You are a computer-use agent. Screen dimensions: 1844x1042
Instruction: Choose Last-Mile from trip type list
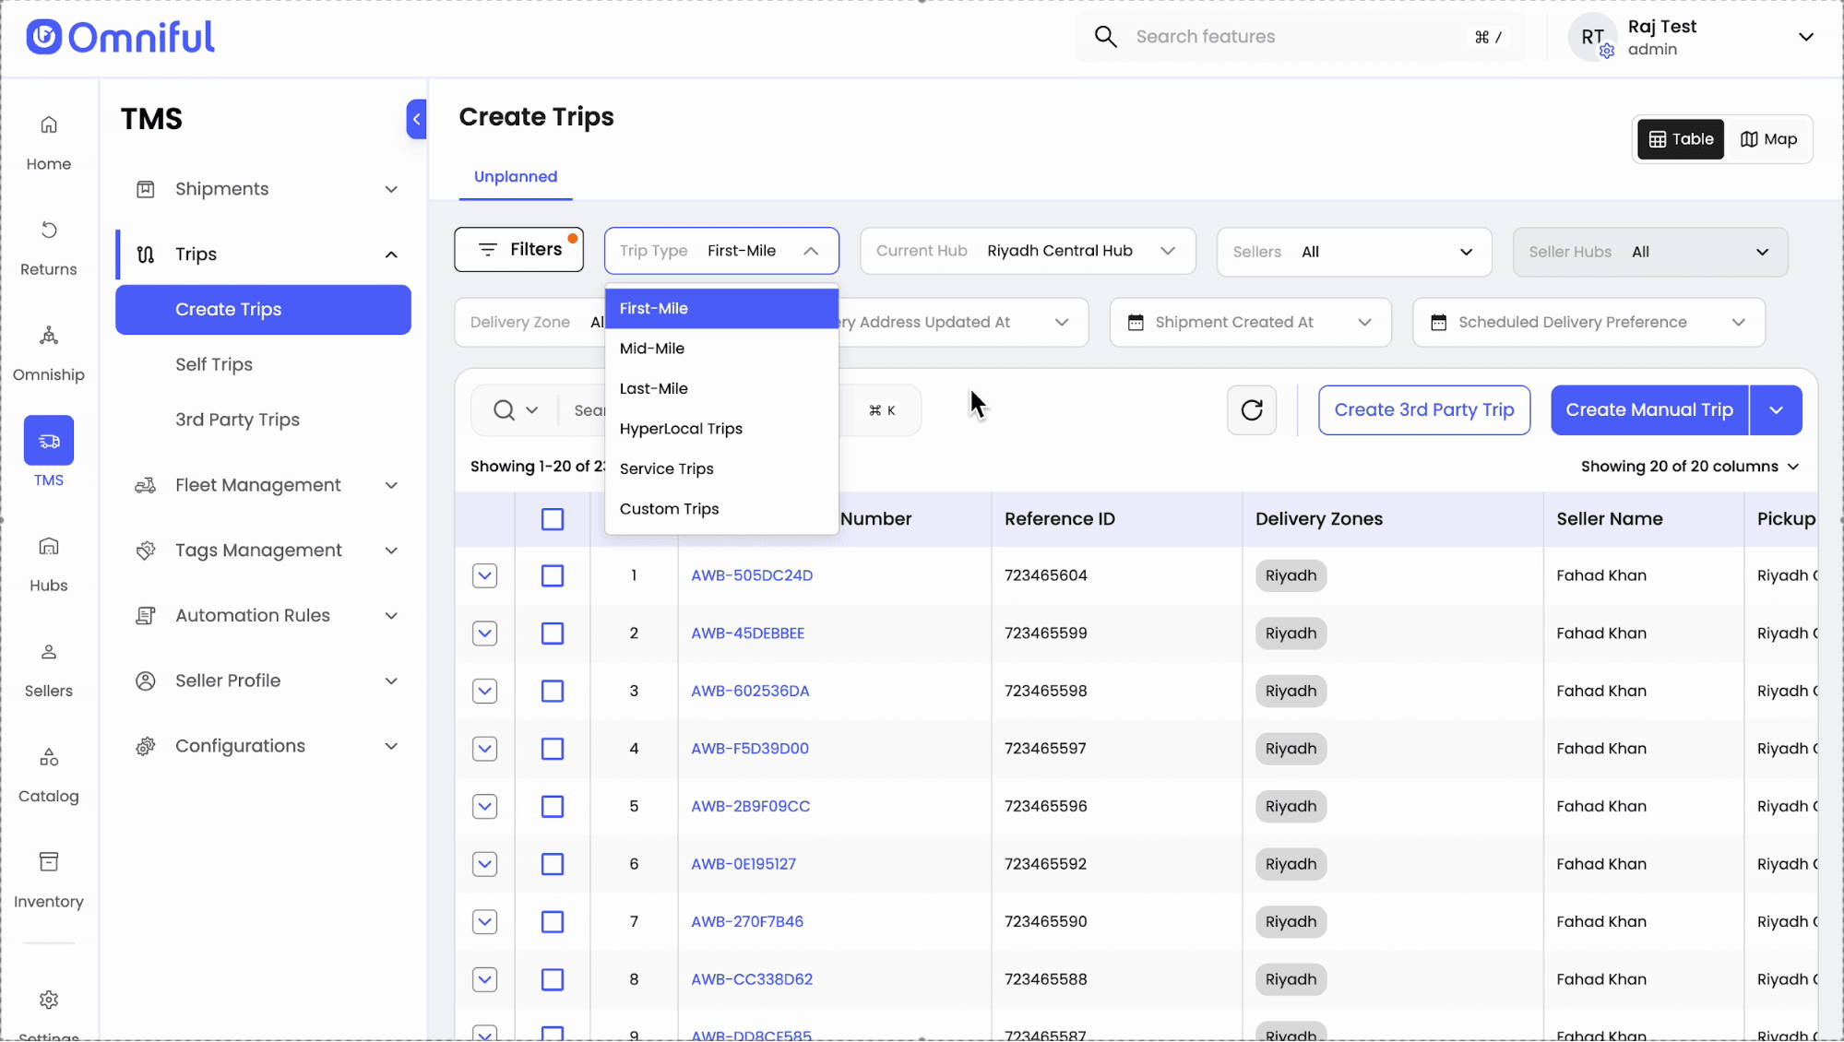click(x=654, y=388)
